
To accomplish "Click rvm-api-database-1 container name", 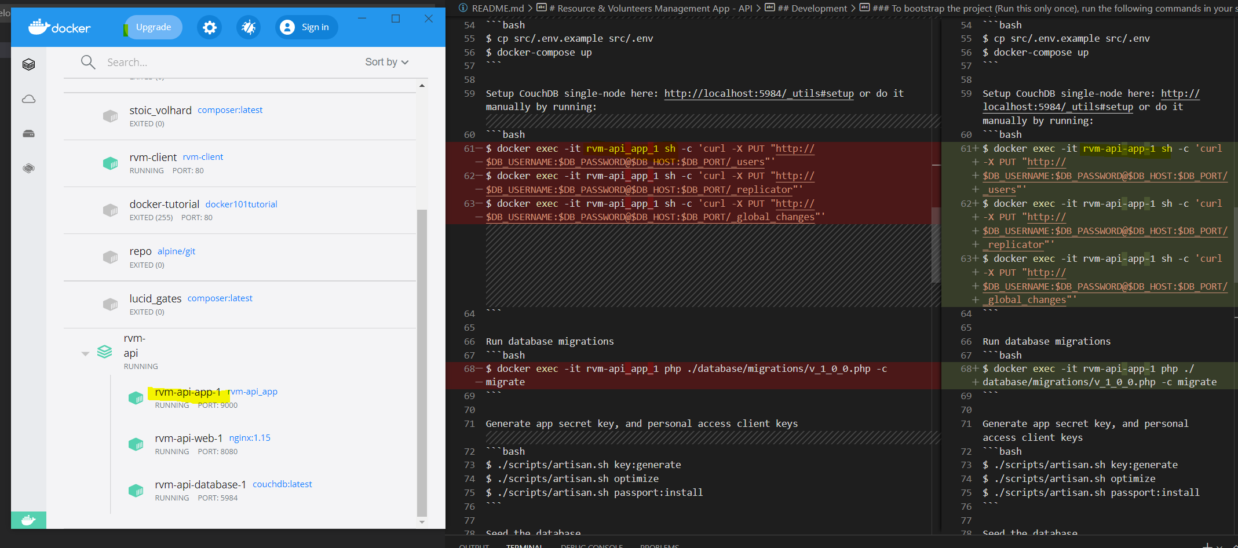I will click(x=200, y=484).
